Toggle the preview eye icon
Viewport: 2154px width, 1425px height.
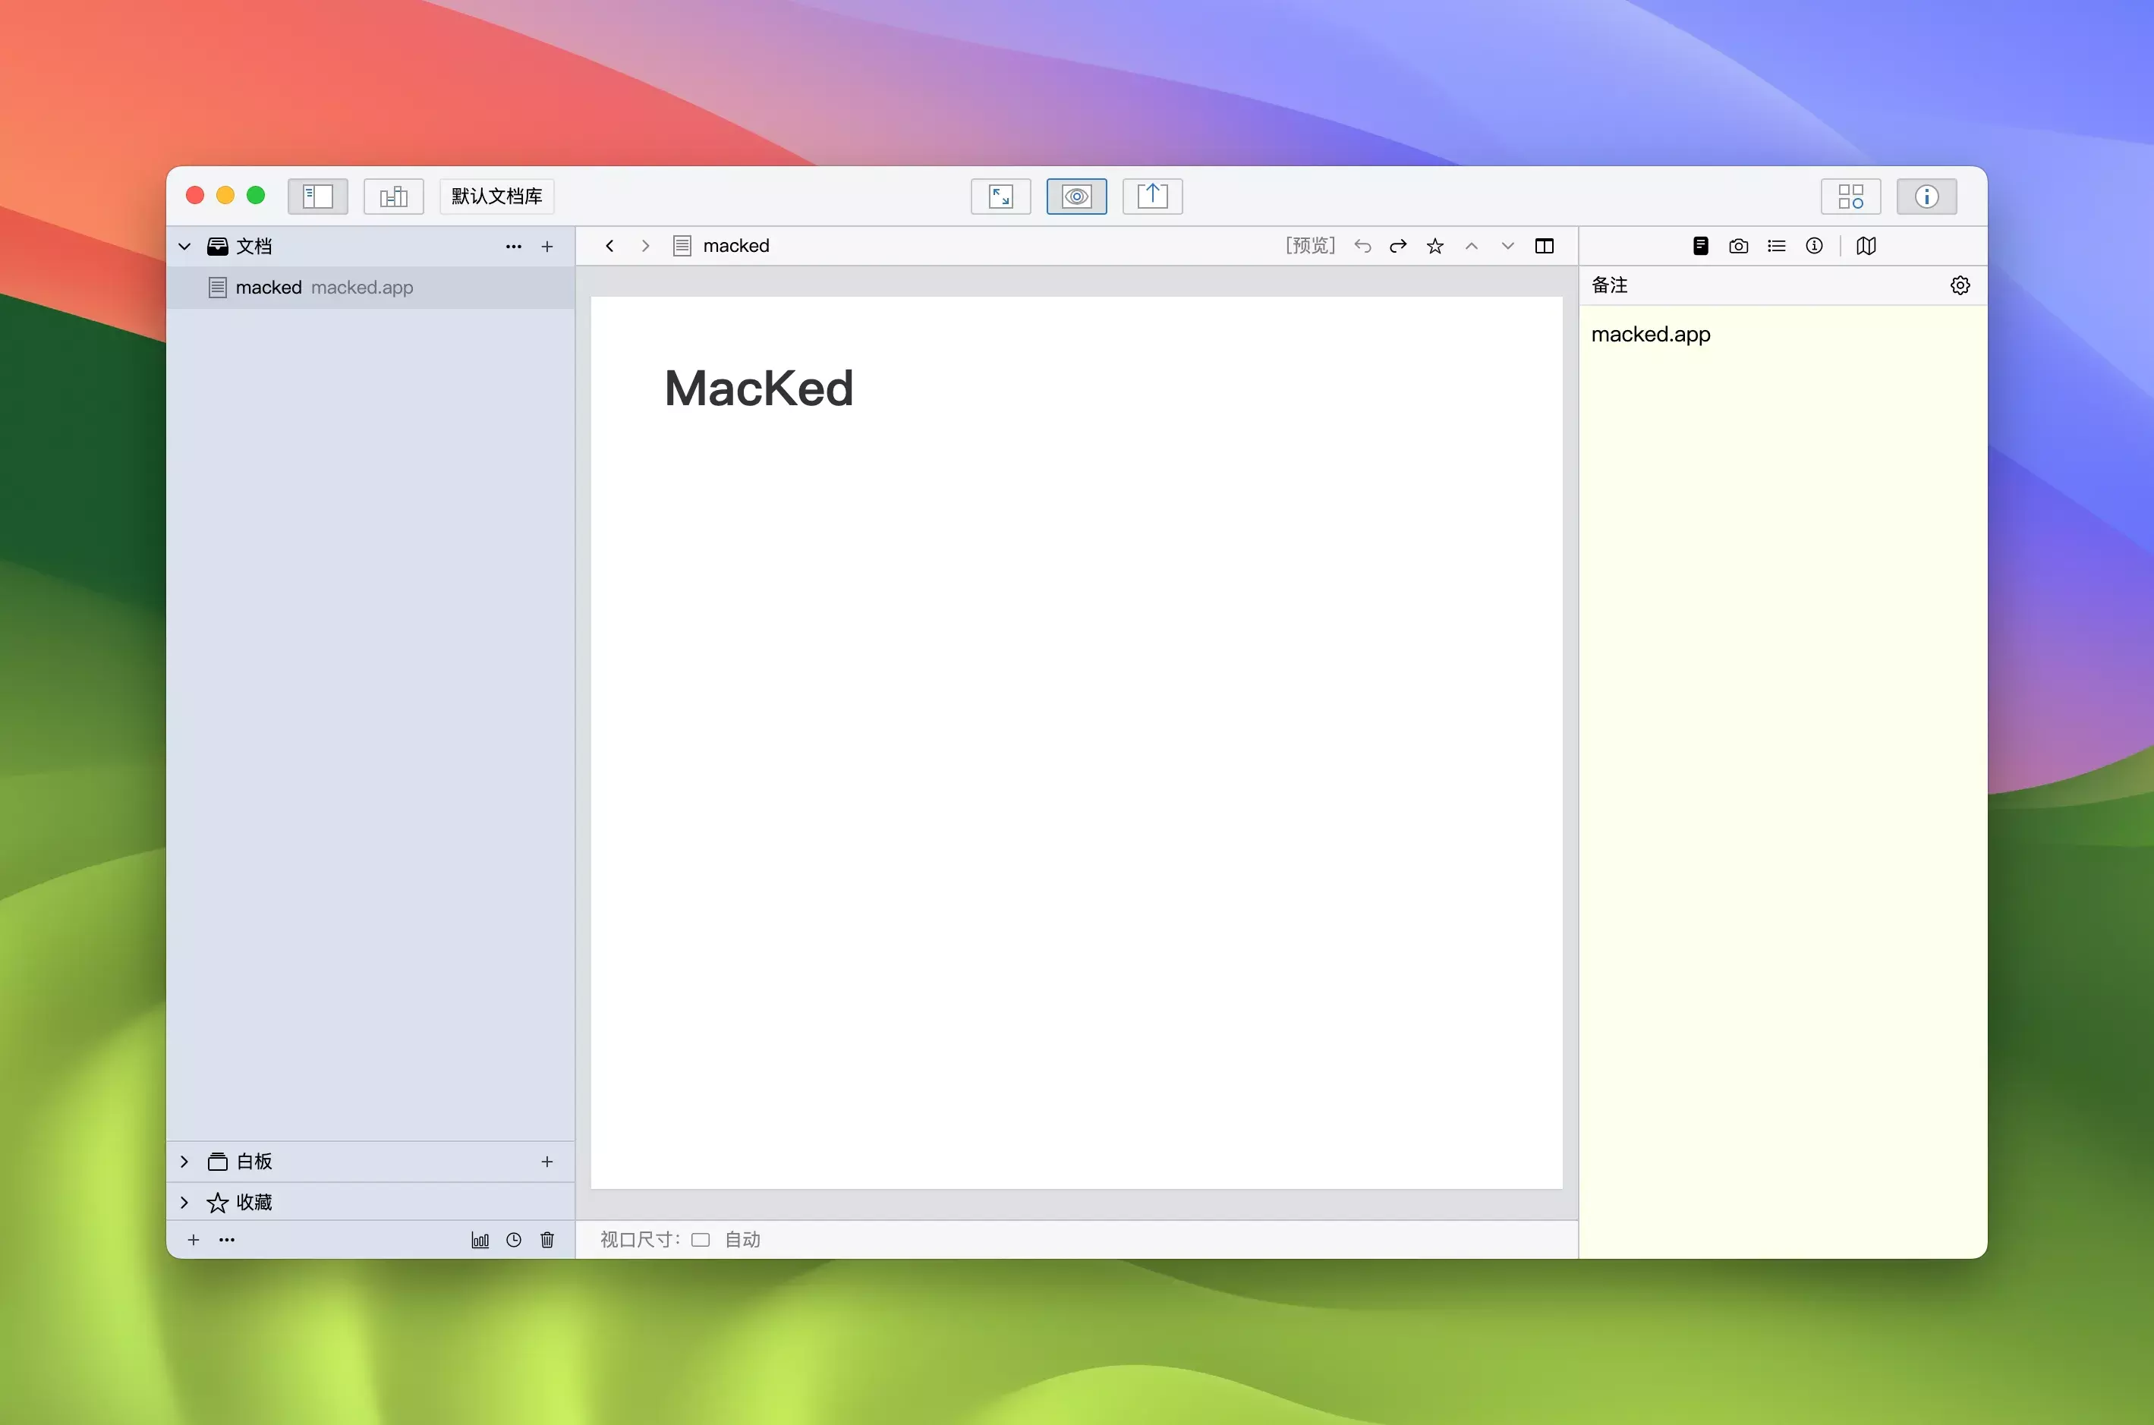coord(1076,197)
